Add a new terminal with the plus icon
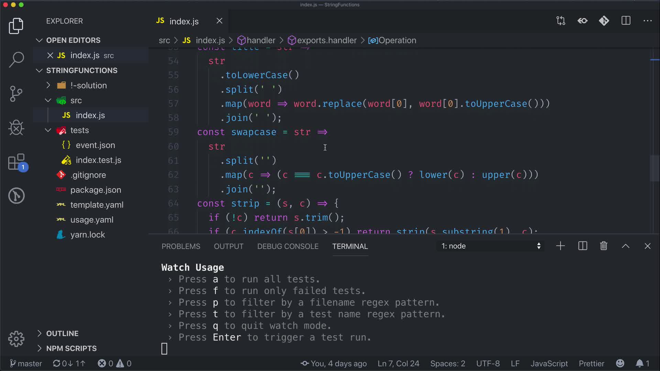 (560, 246)
